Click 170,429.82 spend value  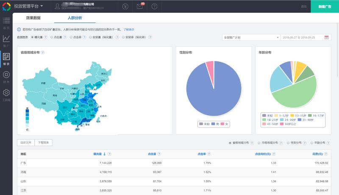[321, 163]
